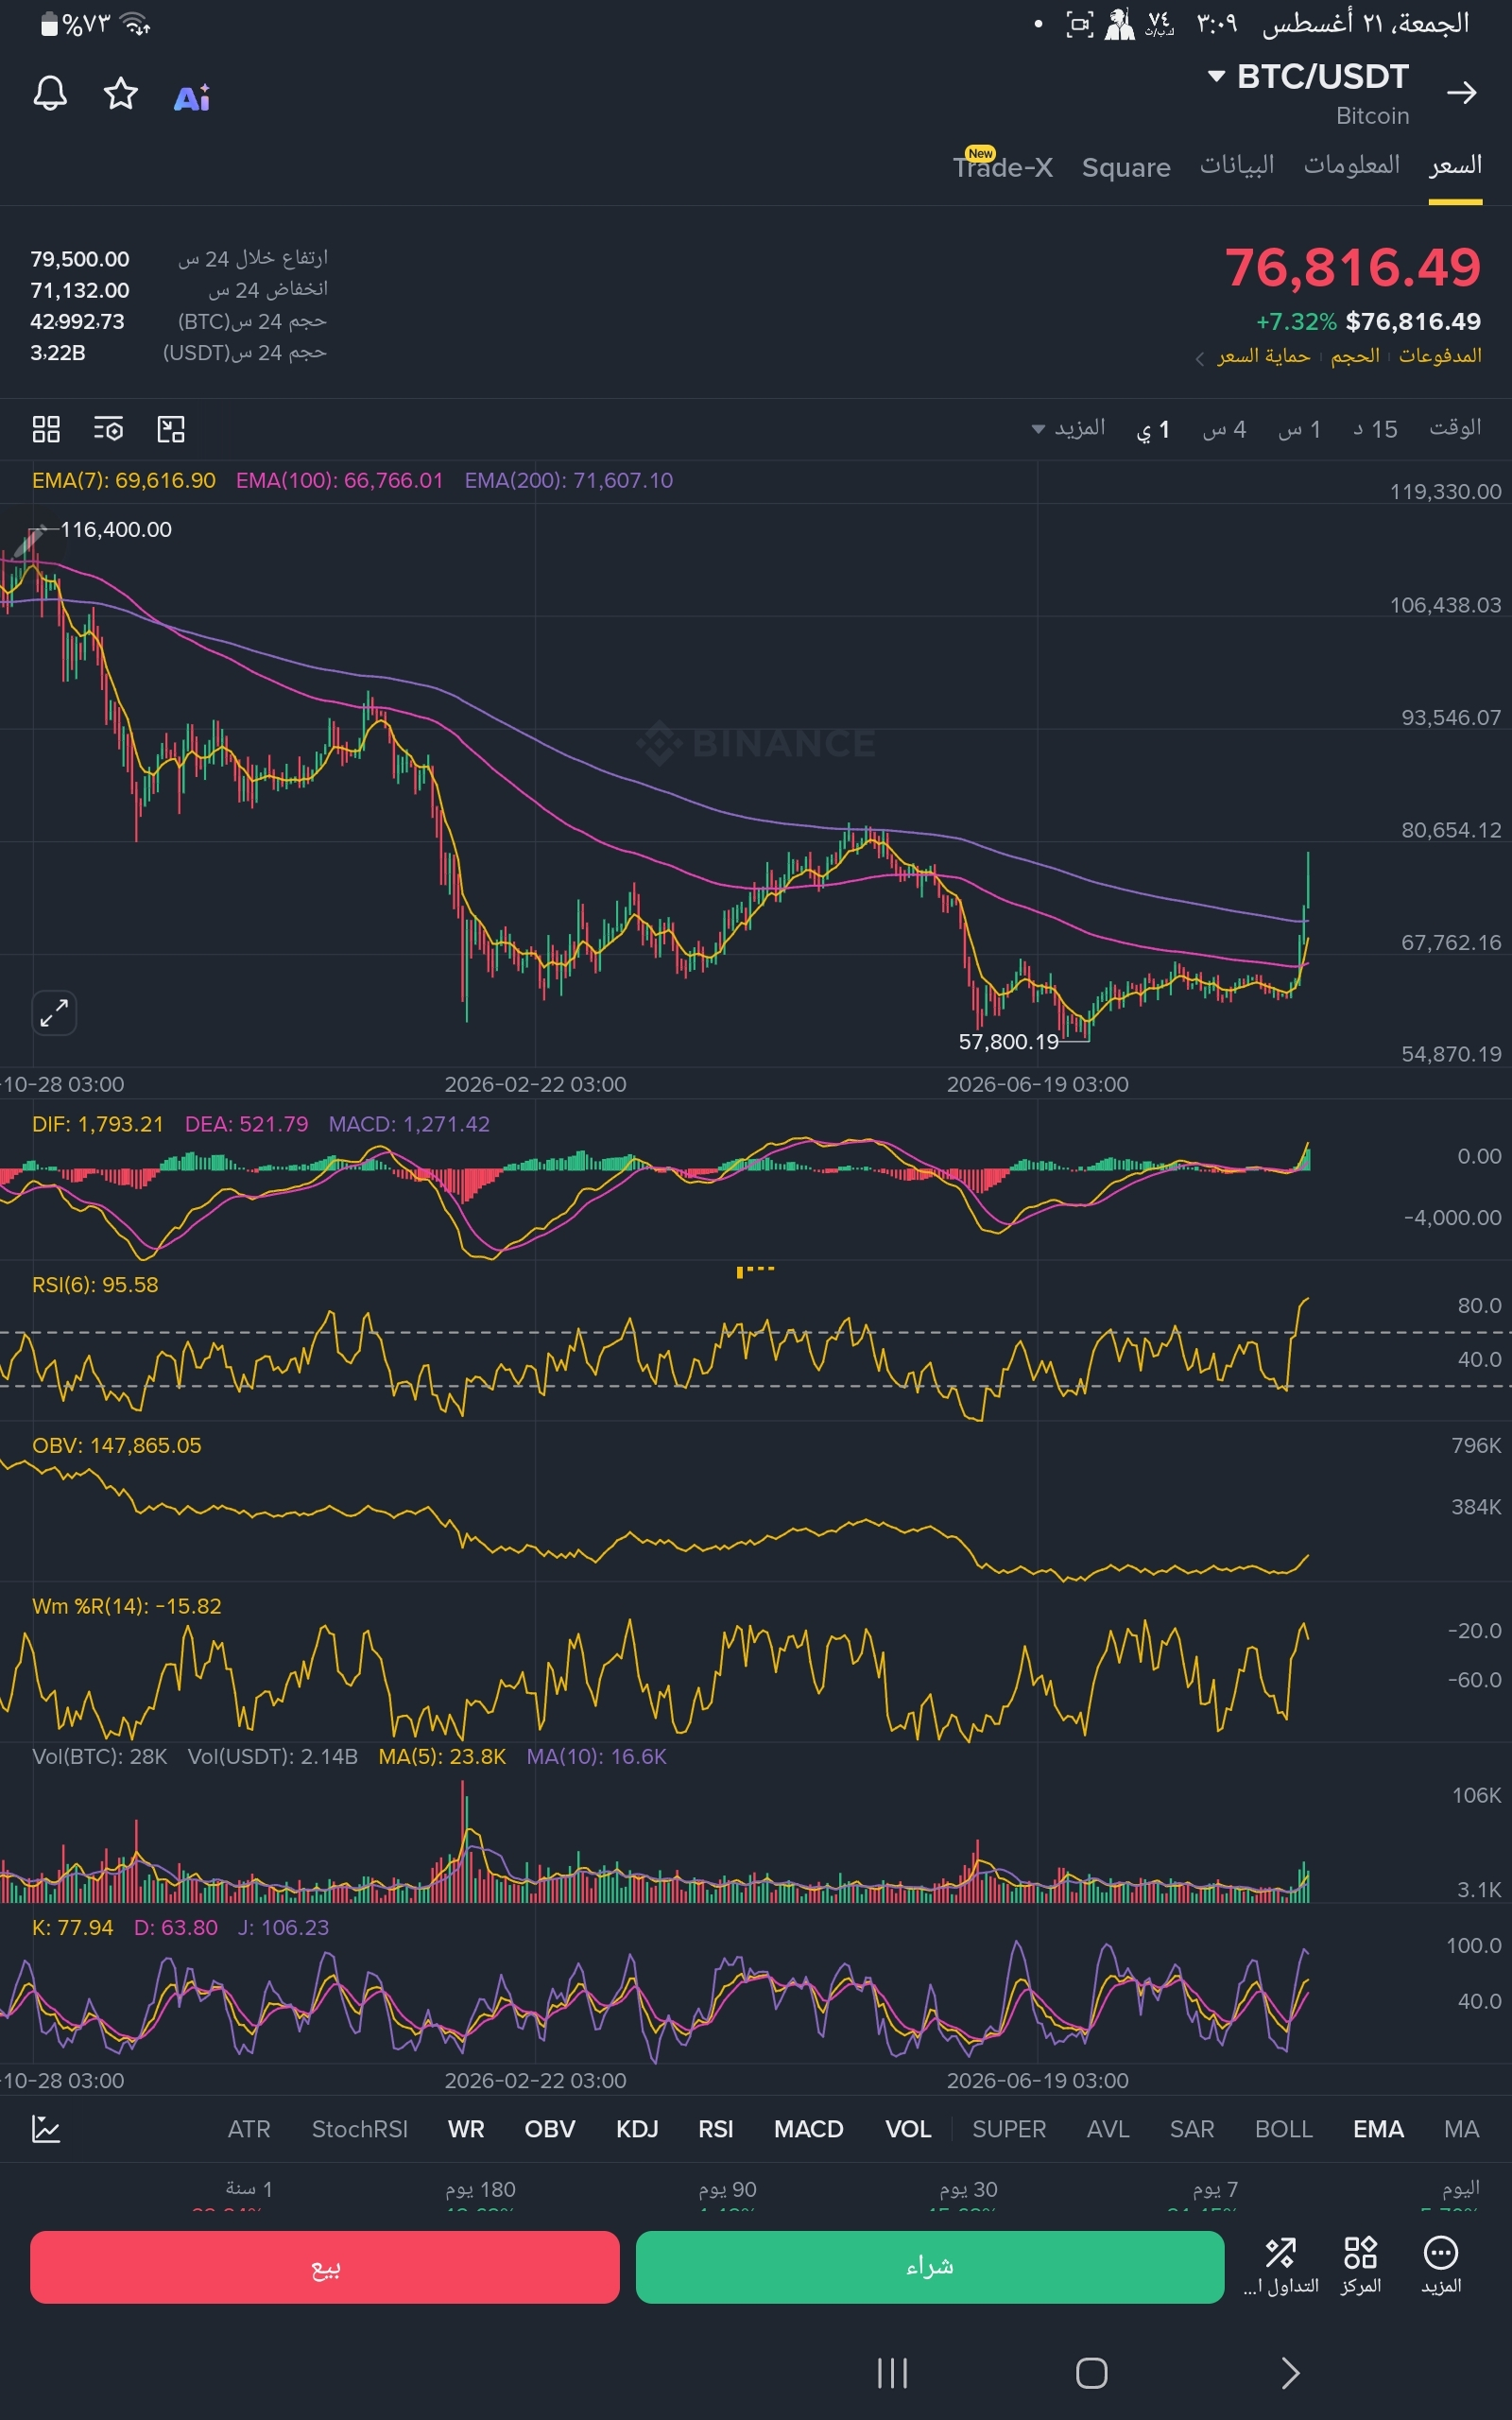Expand the more timeframes dropdown

(1068, 429)
